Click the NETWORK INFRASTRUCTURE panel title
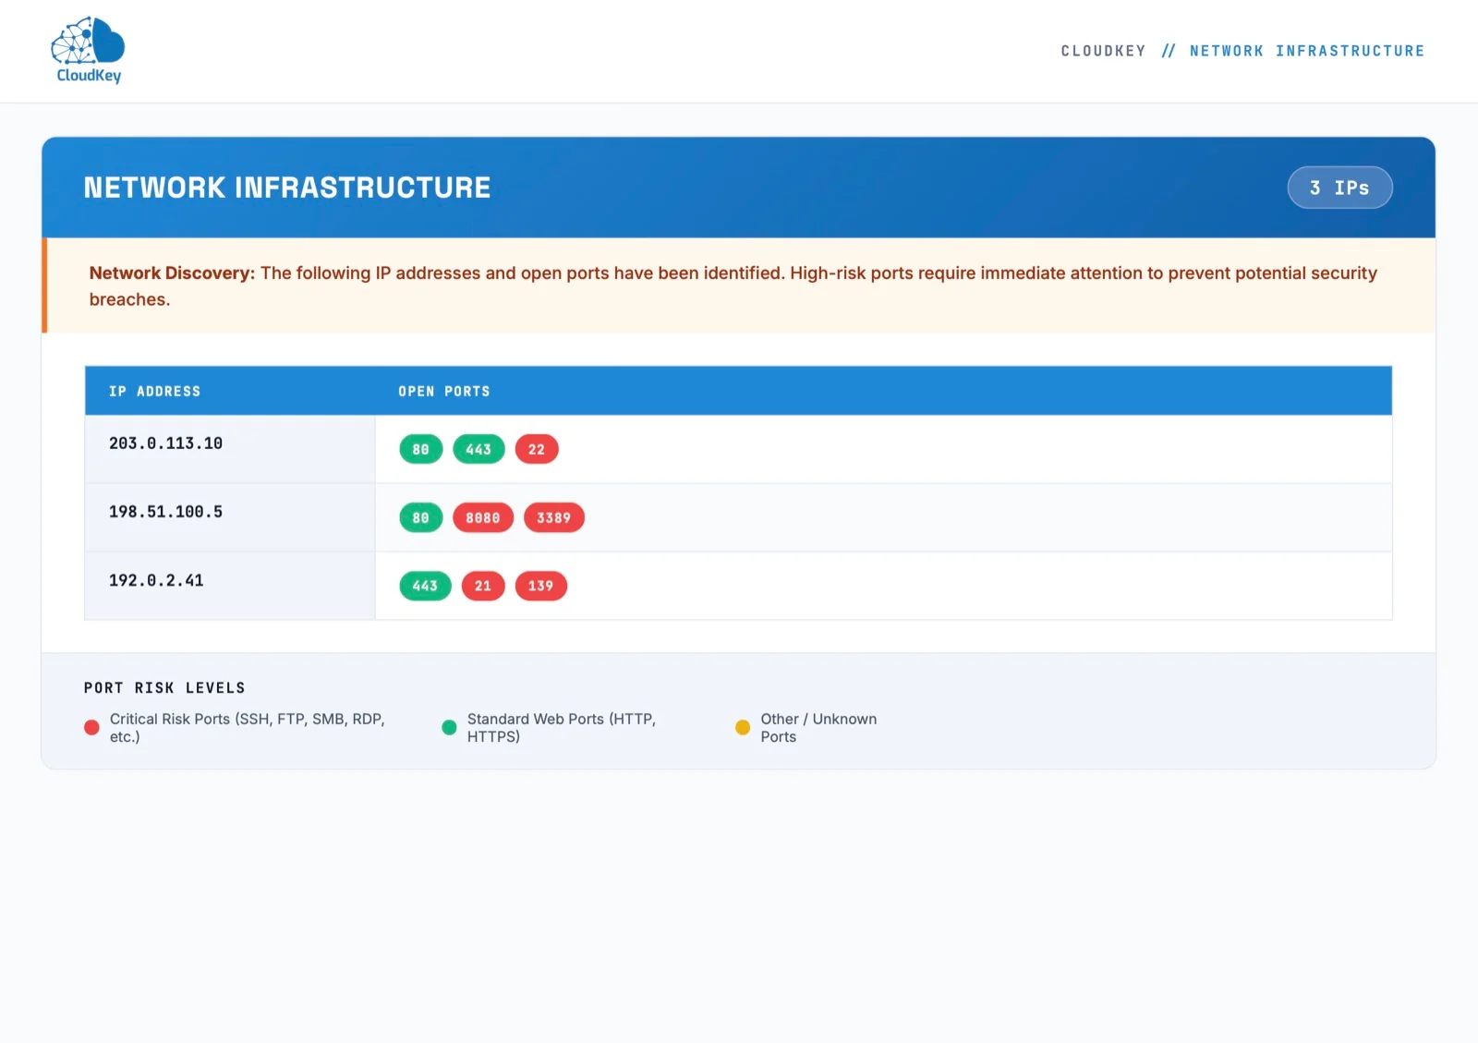Image resolution: width=1478 pixels, height=1043 pixels. point(287,188)
